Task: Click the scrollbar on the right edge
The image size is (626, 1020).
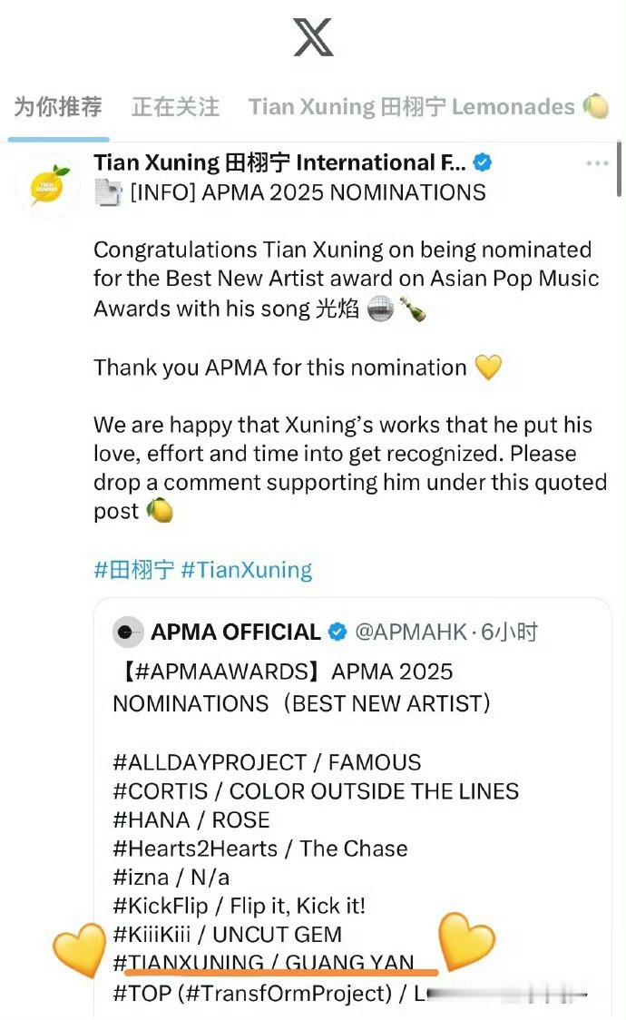Action: click(x=620, y=169)
